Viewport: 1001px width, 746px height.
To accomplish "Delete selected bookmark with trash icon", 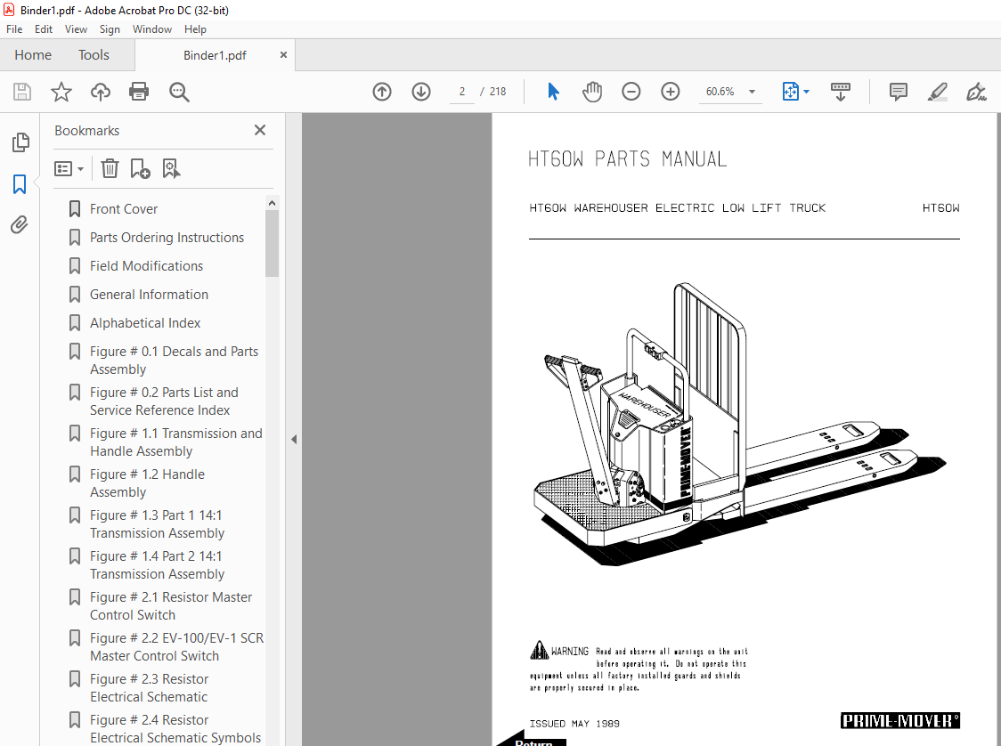I will [110, 168].
